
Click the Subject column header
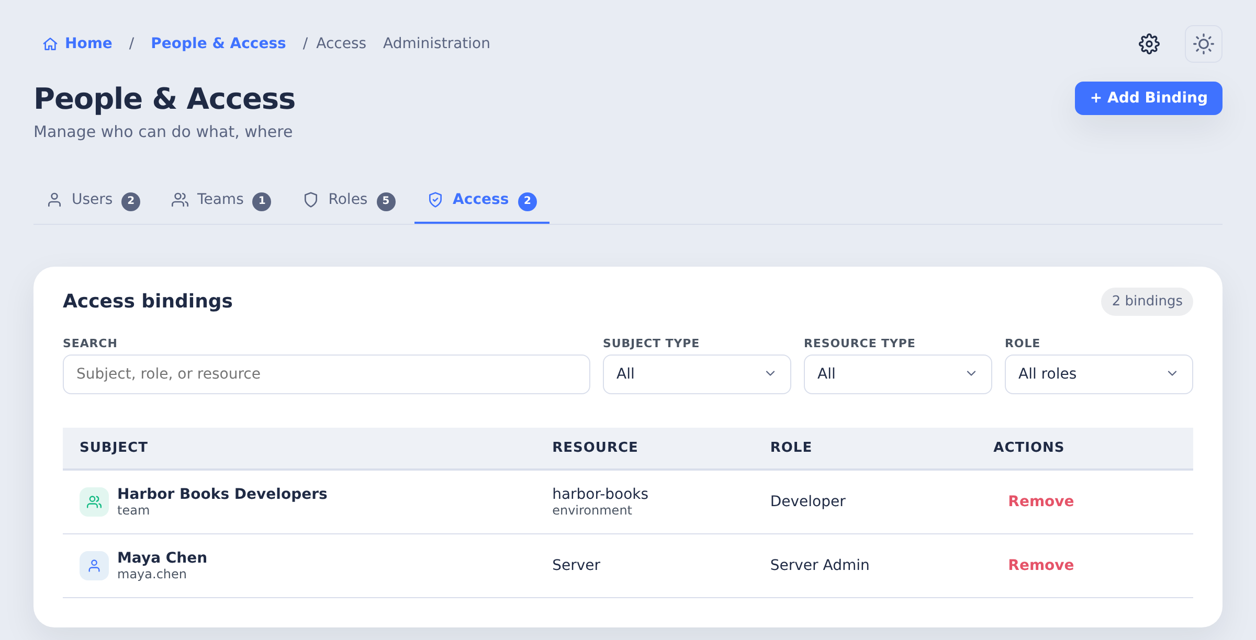(x=114, y=448)
